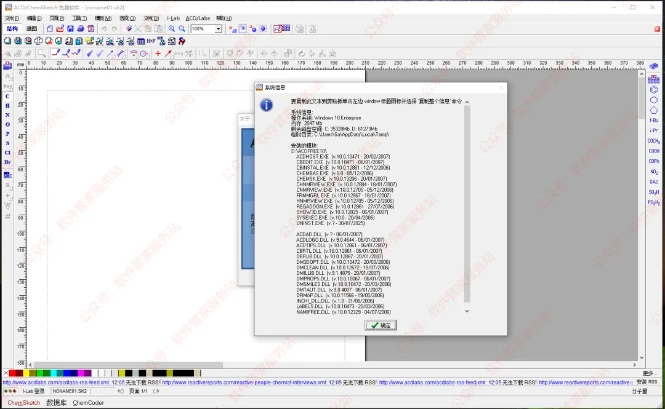This screenshot has height=409, width=665.
Task: Open the 100% zoom dropdown
Action: point(218,29)
